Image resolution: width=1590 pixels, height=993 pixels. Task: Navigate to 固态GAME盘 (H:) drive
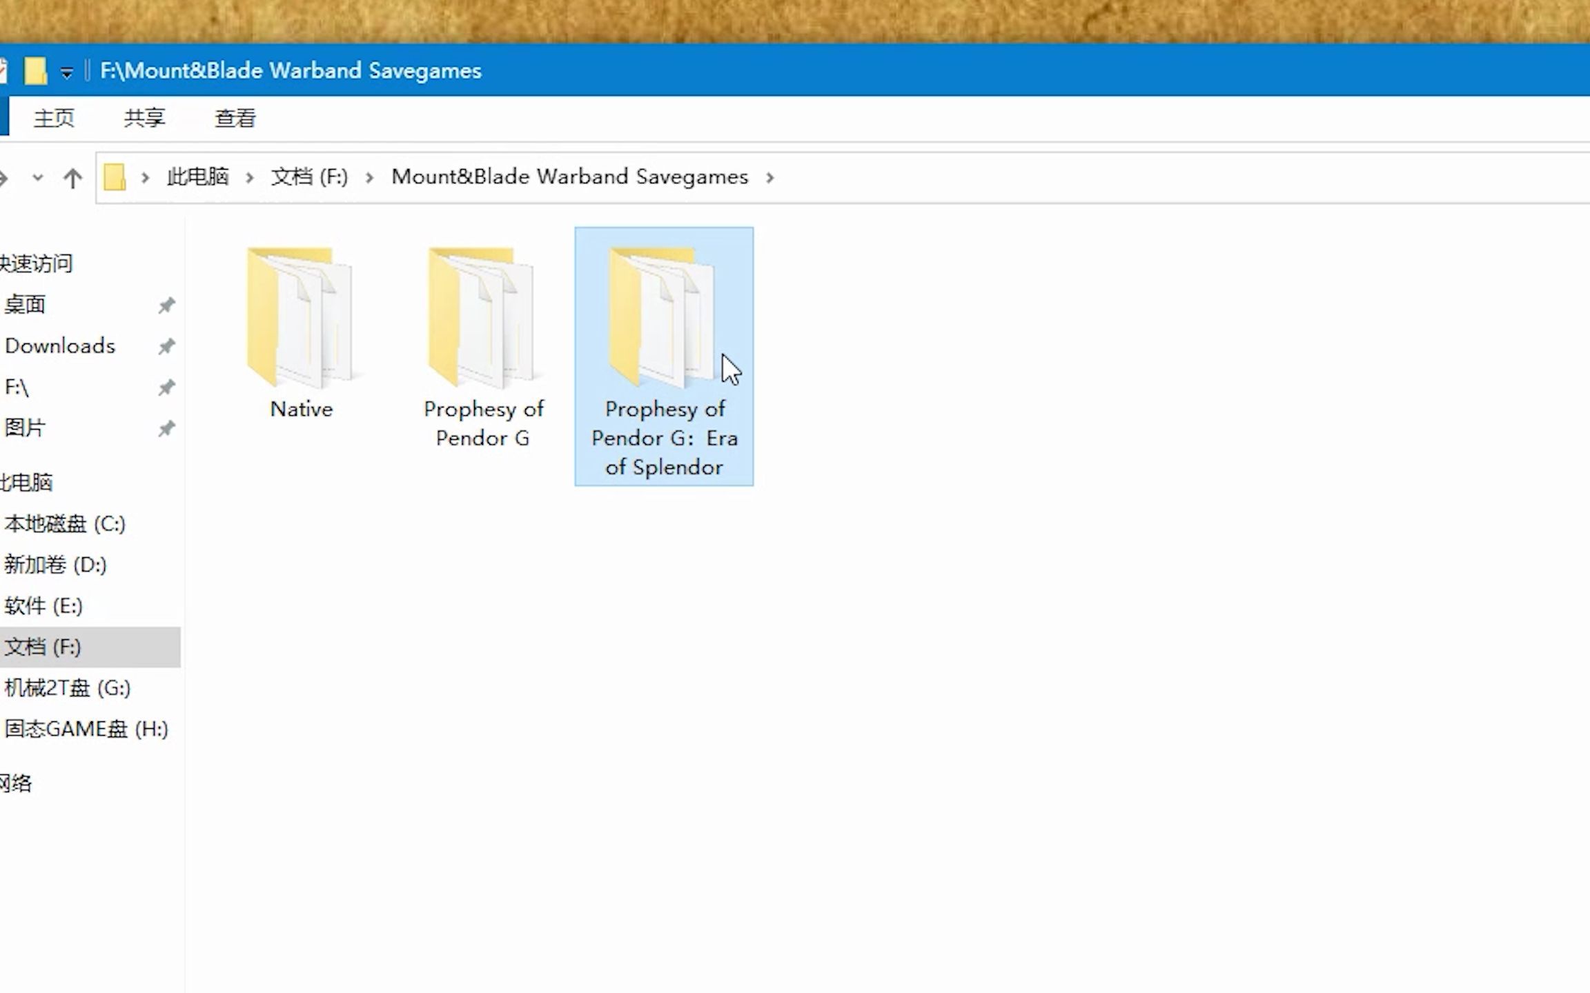pyautogui.click(x=86, y=728)
